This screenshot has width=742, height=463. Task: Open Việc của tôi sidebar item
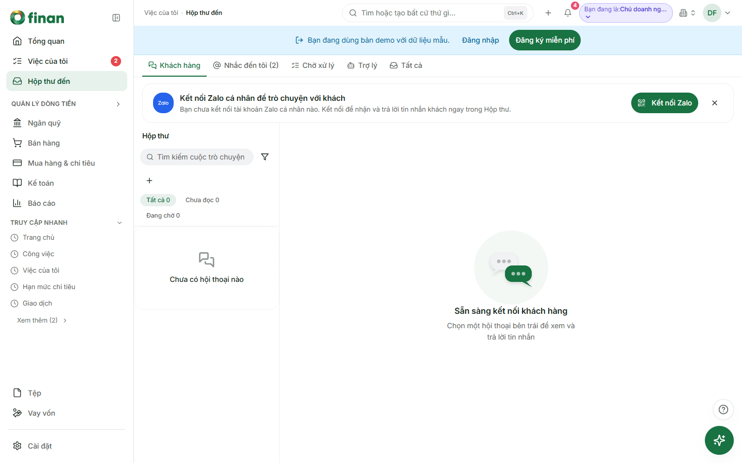tap(66, 61)
